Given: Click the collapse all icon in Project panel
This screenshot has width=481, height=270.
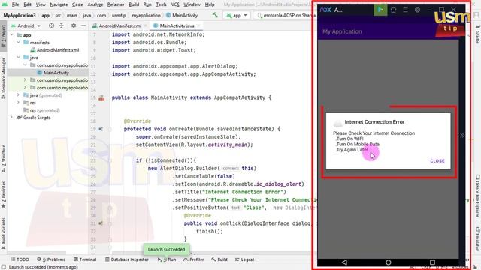Looking at the screenshot, I should click(x=62, y=25).
